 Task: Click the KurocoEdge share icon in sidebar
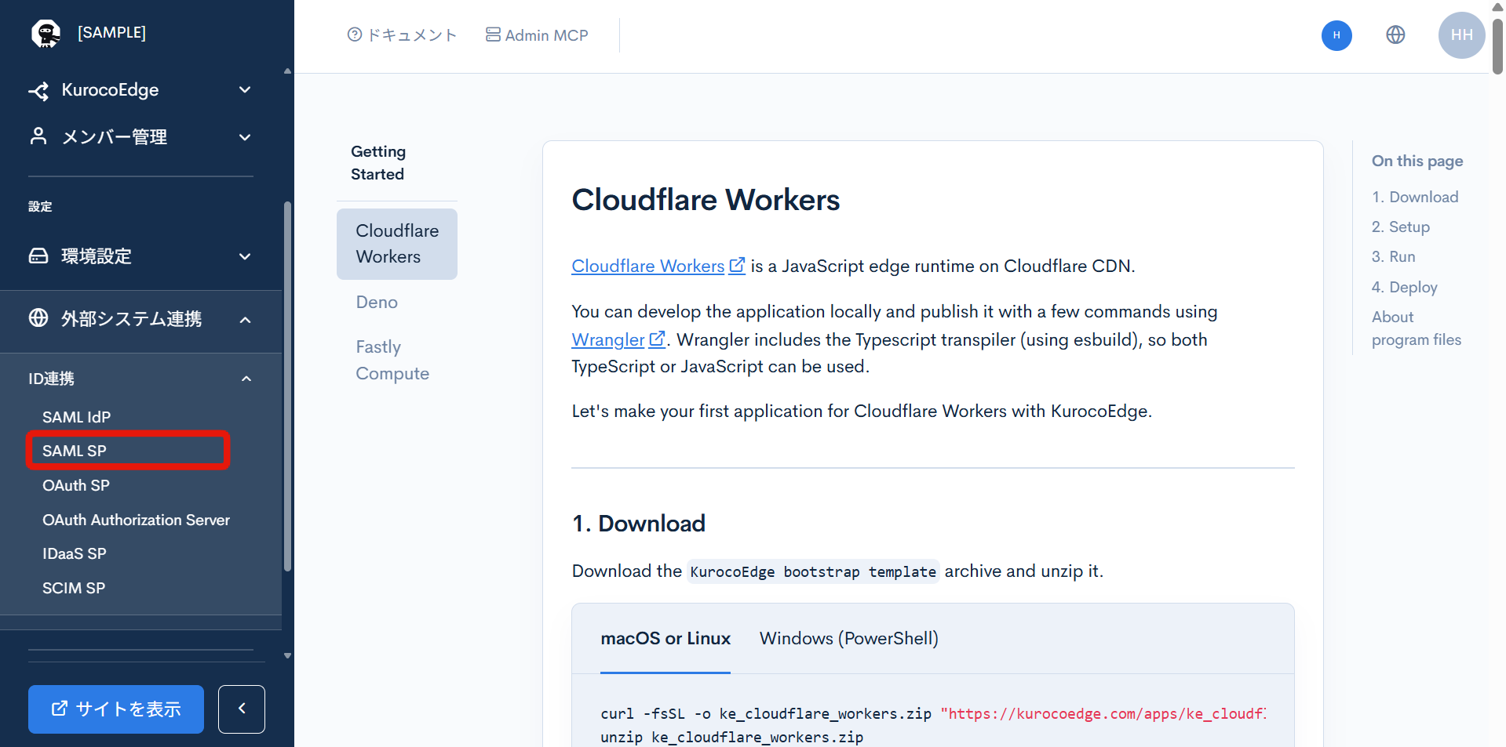click(x=38, y=91)
